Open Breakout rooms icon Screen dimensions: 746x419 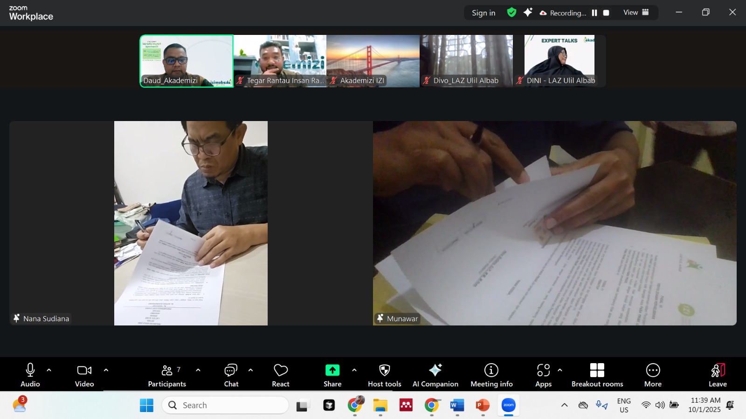(x=597, y=371)
